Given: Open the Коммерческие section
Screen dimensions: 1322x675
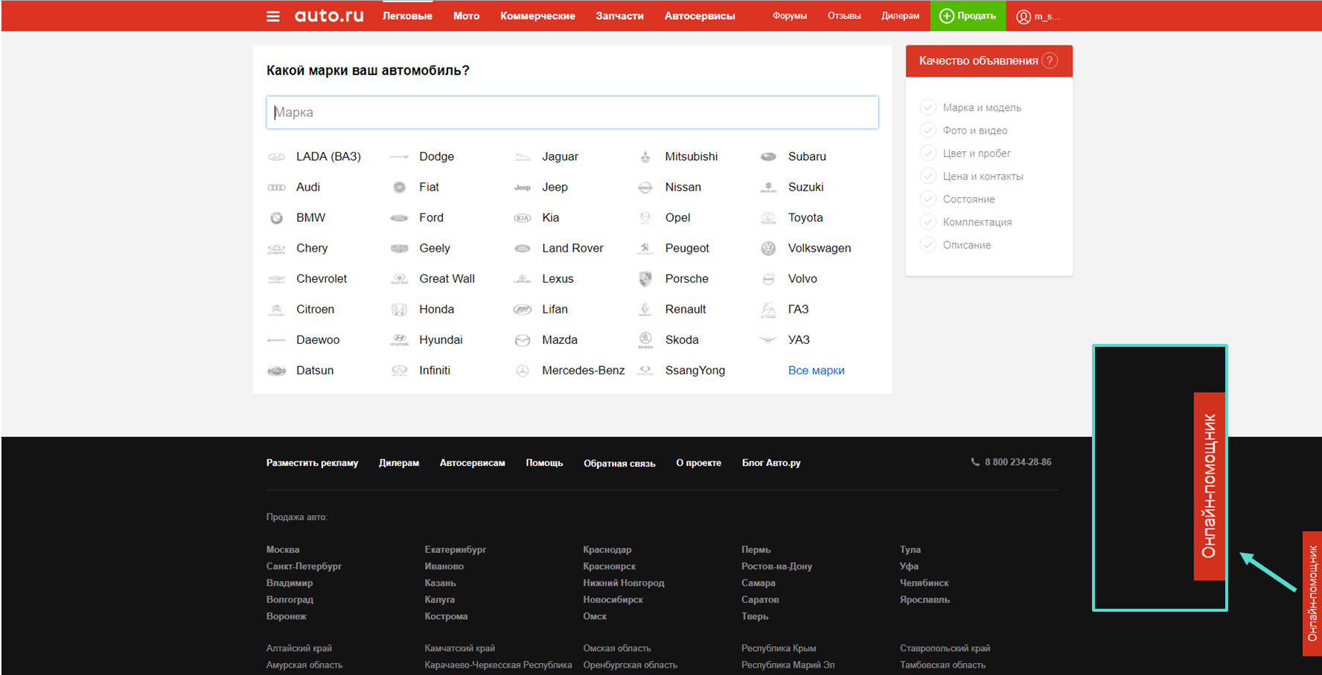Looking at the screenshot, I should 537,16.
